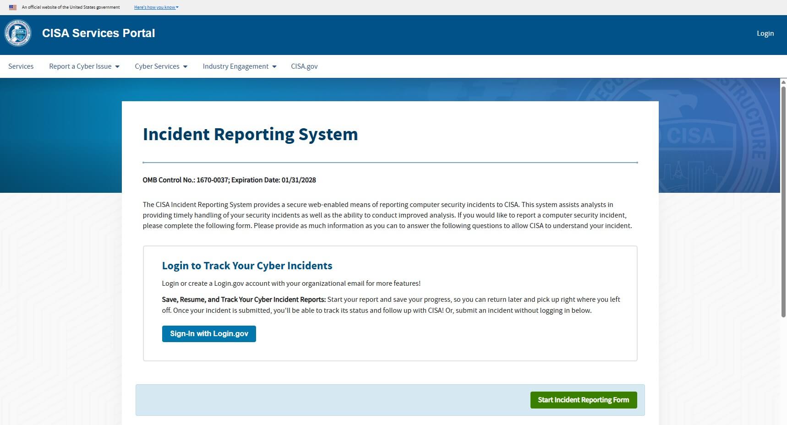Click the Login to Track Your Cyber Incidents heading
This screenshot has width=787, height=425.
[247, 266]
